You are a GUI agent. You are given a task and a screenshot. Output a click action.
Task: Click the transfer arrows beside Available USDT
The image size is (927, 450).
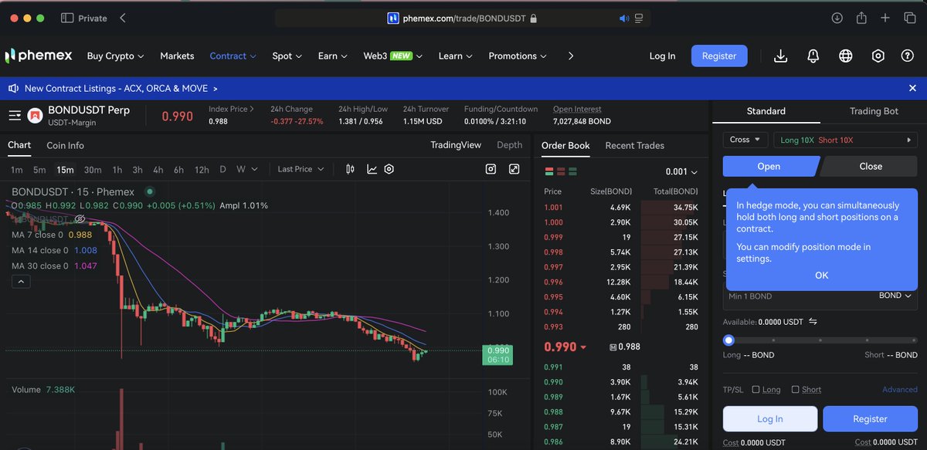tap(813, 322)
